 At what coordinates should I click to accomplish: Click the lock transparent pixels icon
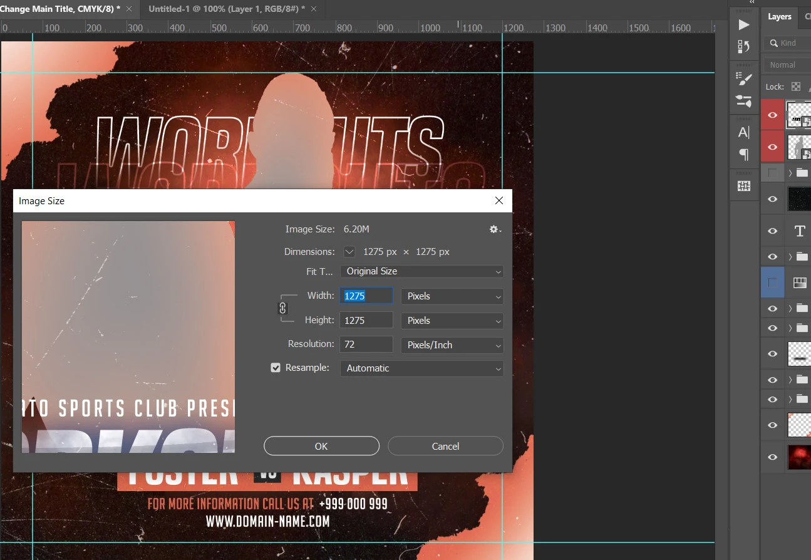click(796, 86)
